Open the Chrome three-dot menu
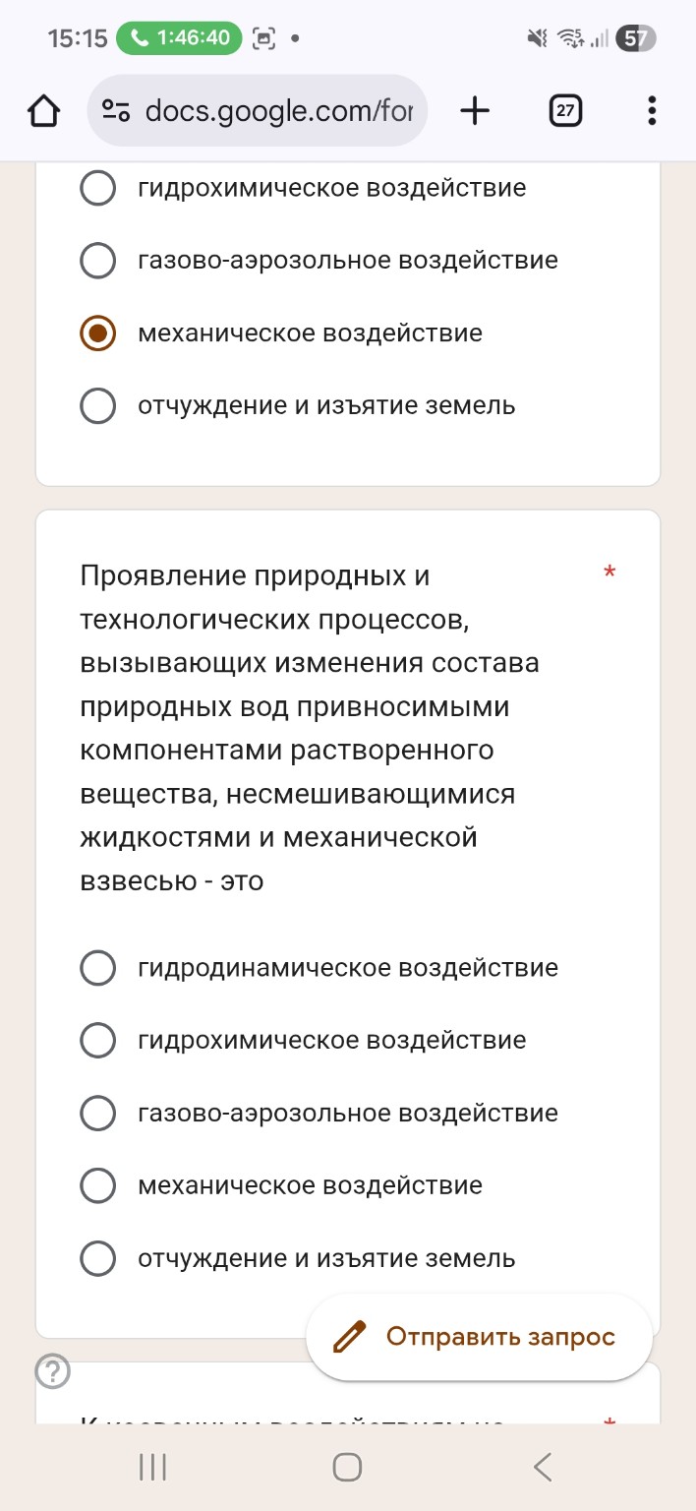Image resolution: width=696 pixels, height=1511 pixels. (651, 110)
